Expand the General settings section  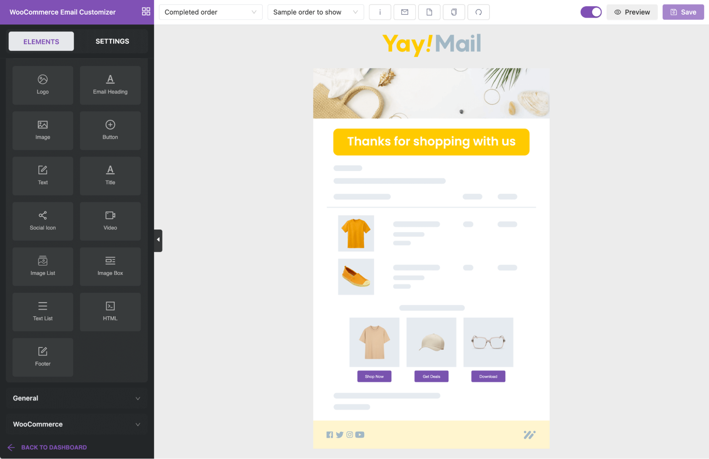click(x=77, y=398)
